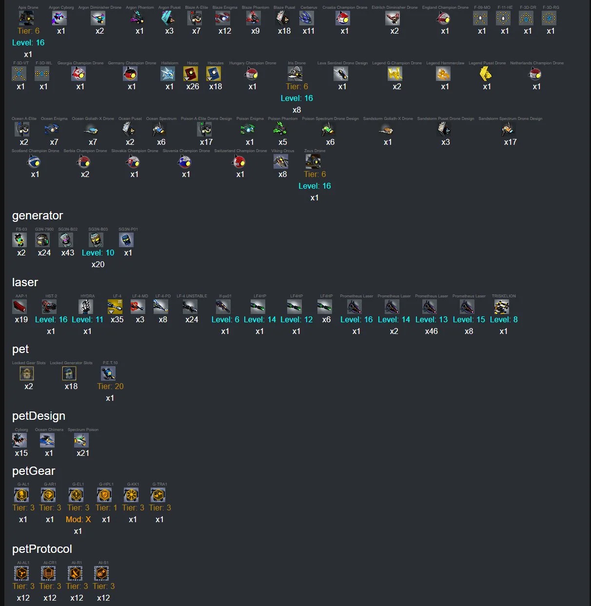The height and width of the screenshot is (606, 591).
Task: Select the Zeus Drone icon
Action: pyautogui.click(x=314, y=162)
